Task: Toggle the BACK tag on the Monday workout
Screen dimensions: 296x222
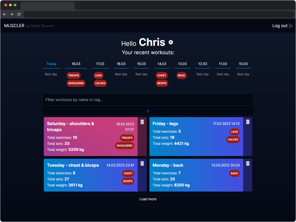Action: tap(234, 173)
